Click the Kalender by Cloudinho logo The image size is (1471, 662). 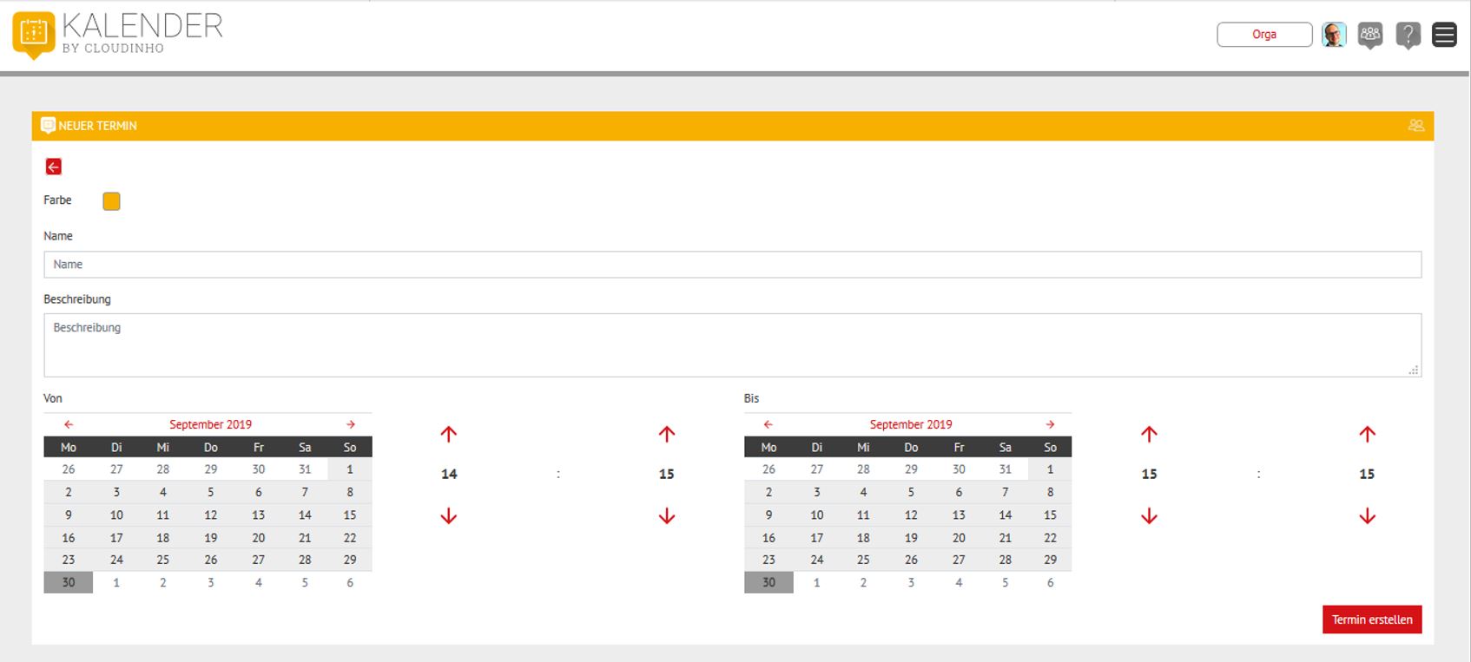coord(118,35)
